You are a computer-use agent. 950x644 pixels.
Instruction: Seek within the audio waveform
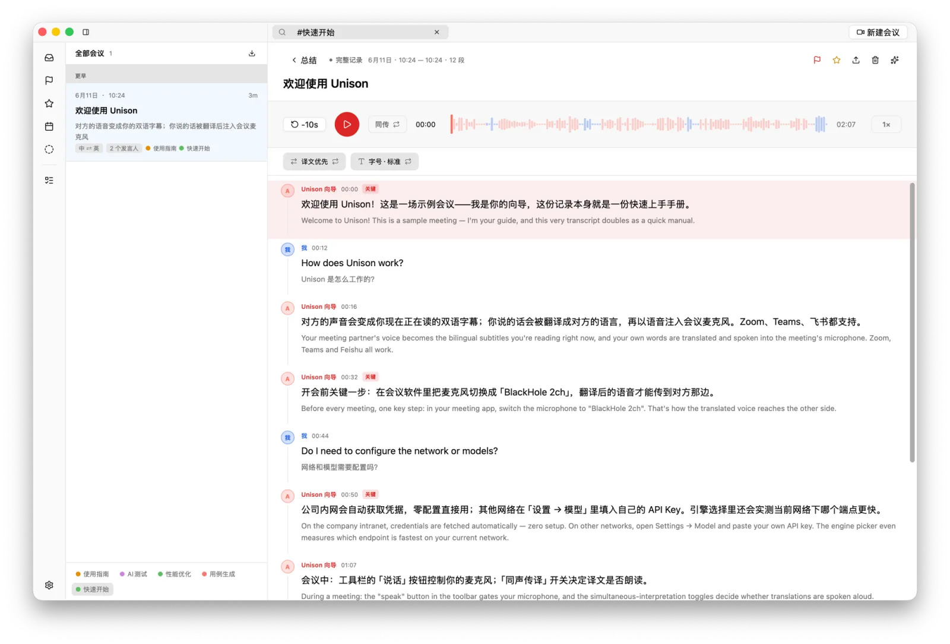click(638, 124)
